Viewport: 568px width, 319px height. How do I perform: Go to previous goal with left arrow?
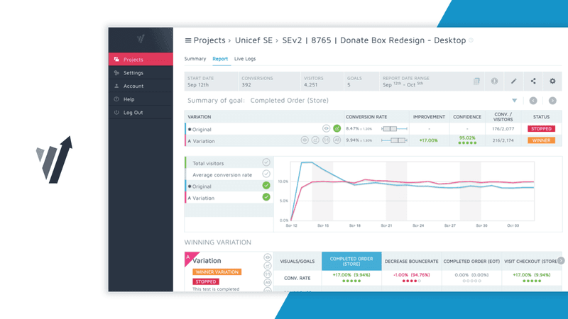coord(533,101)
